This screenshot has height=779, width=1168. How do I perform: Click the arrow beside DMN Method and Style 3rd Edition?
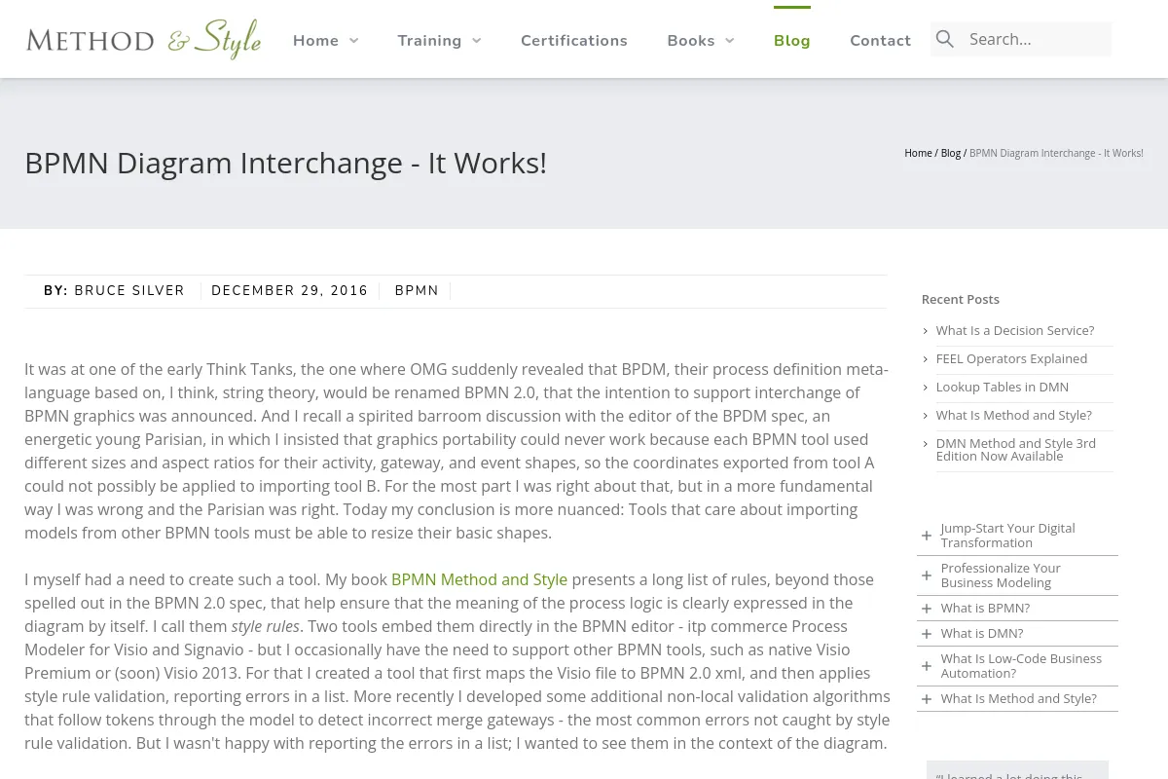(926, 444)
